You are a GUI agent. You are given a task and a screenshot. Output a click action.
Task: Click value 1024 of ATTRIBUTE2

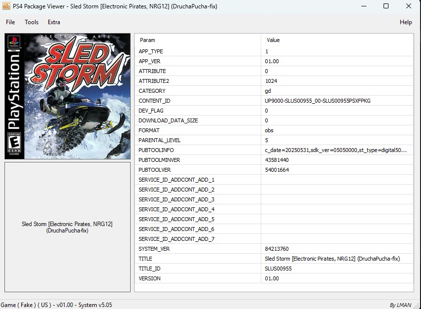tap(271, 81)
